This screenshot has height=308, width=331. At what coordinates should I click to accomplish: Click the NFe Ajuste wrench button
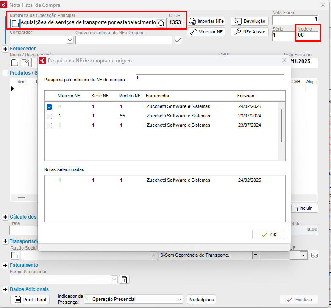pyautogui.click(x=250, y=32)
